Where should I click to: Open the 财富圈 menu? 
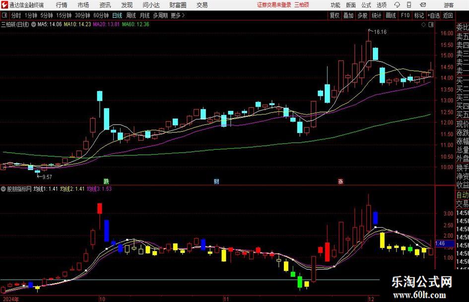pos(178,5)
